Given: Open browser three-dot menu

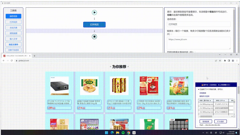Looking at the screenshot, I should coord(237,61).
